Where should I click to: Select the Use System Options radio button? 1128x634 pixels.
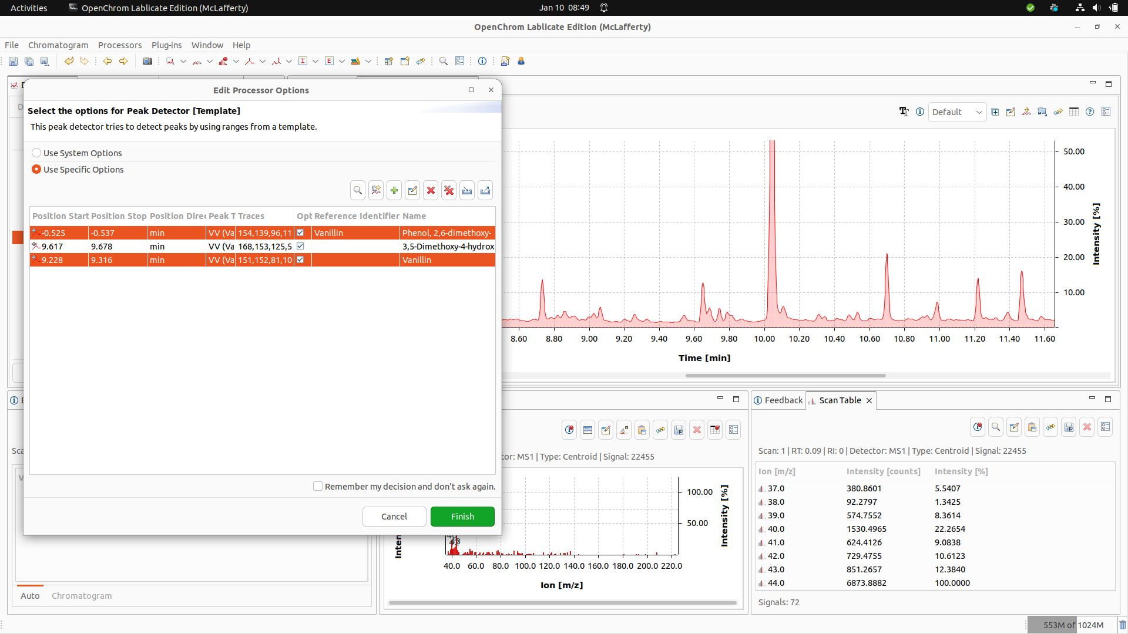click(36, 153)
